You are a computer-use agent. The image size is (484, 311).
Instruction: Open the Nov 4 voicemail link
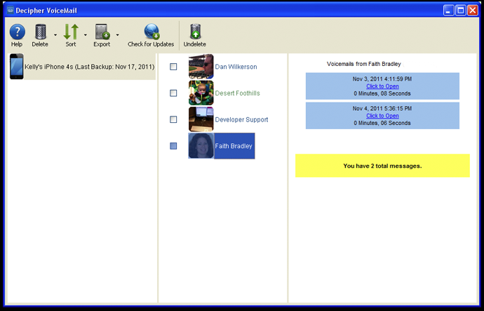click(382, 116)
